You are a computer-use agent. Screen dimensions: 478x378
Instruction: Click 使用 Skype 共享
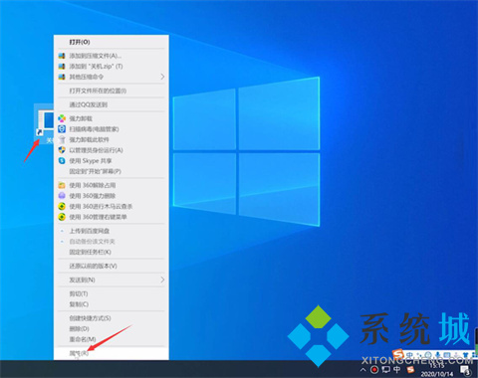click(x=112, y=161)
